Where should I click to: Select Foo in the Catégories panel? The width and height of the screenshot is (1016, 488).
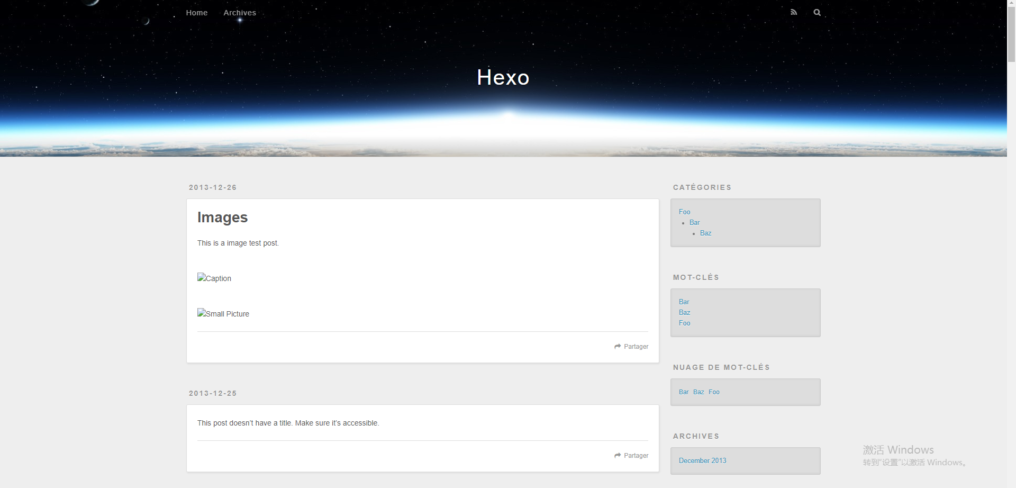(684, 212)
